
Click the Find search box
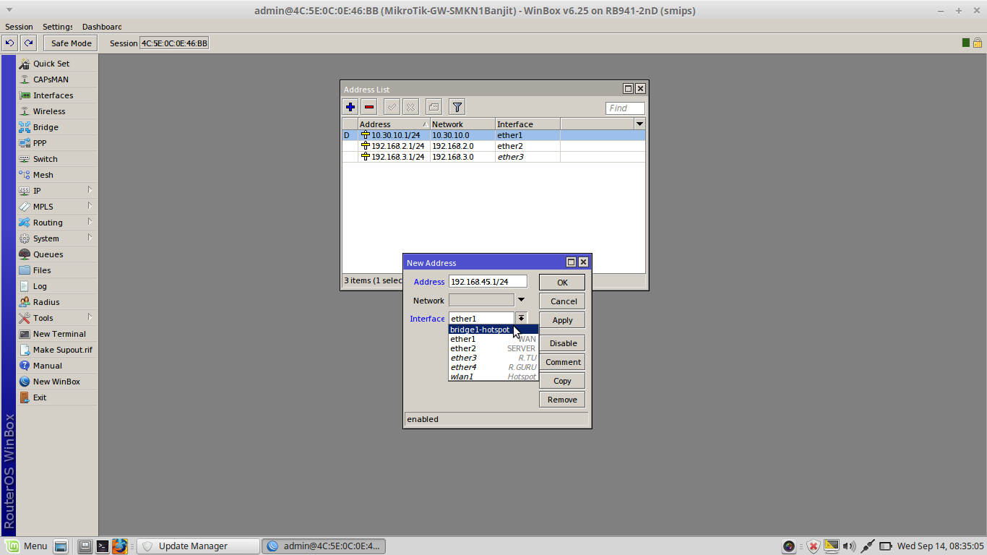[625, 108]
